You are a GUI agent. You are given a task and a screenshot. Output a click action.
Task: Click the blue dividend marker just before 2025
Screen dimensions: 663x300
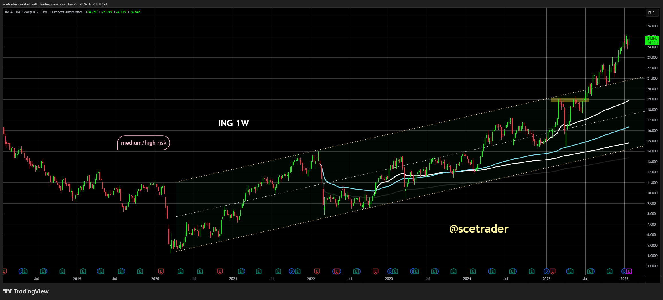[546, 271]
